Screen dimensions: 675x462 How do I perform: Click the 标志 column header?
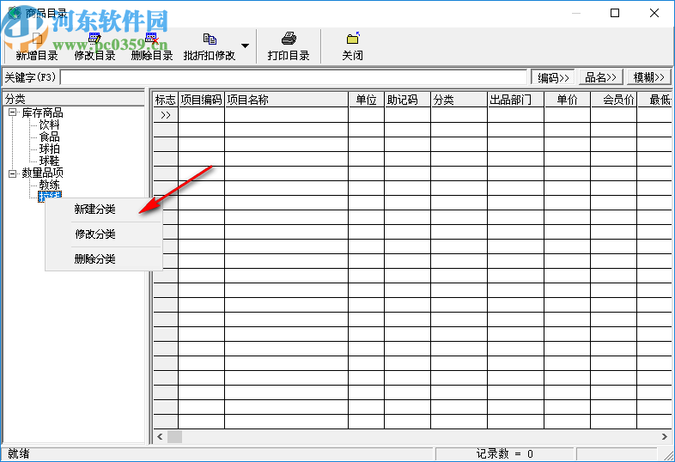coord(166,100)
